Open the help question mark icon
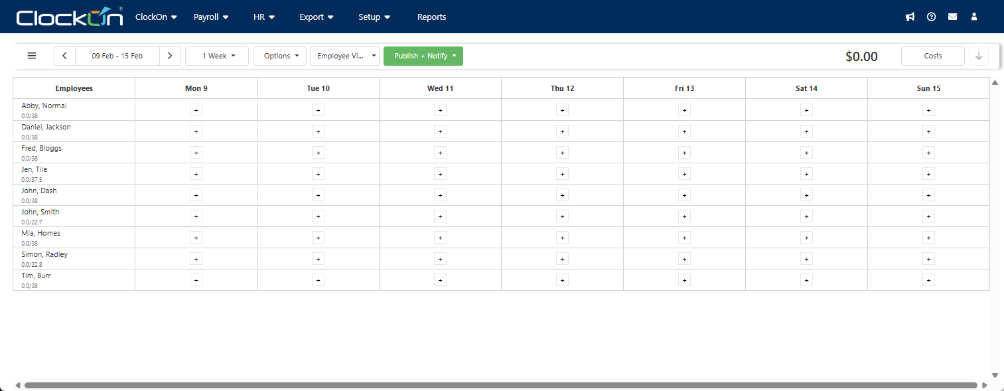 [931, 17]
